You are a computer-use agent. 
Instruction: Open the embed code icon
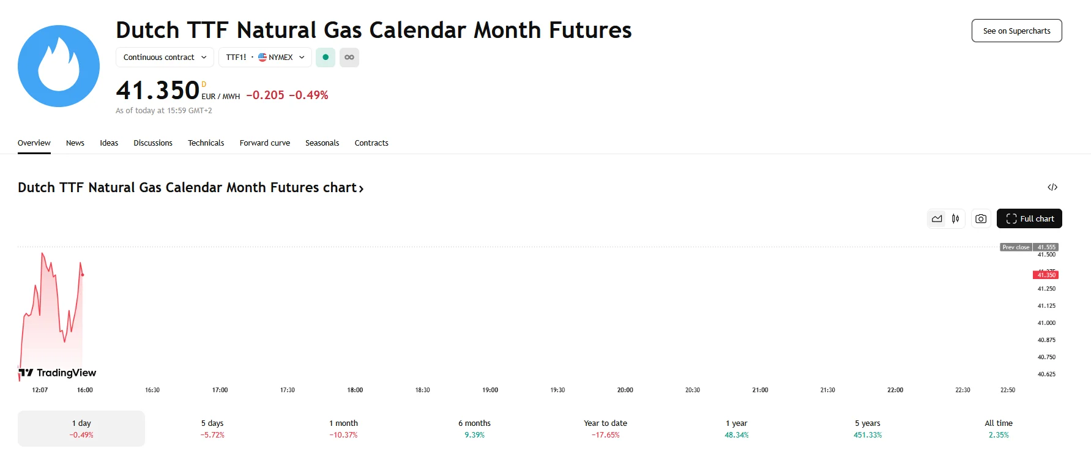pyautogui.click(x=1052, y=187)
